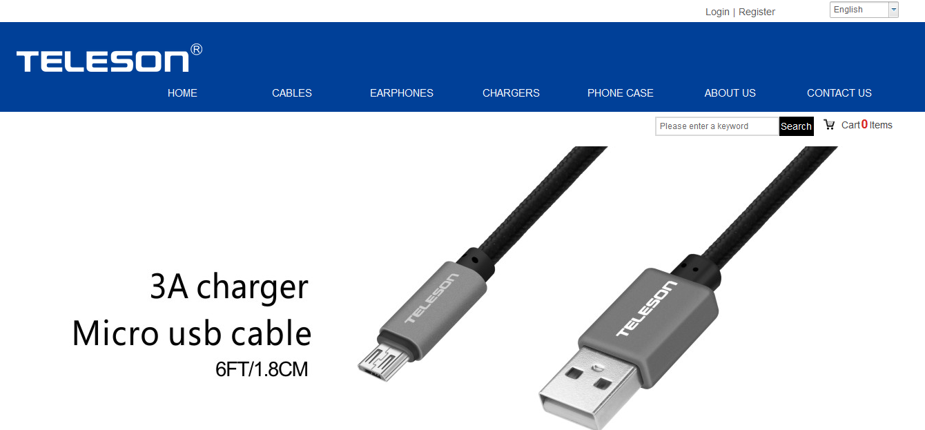Click the Register link

point(757,12)
